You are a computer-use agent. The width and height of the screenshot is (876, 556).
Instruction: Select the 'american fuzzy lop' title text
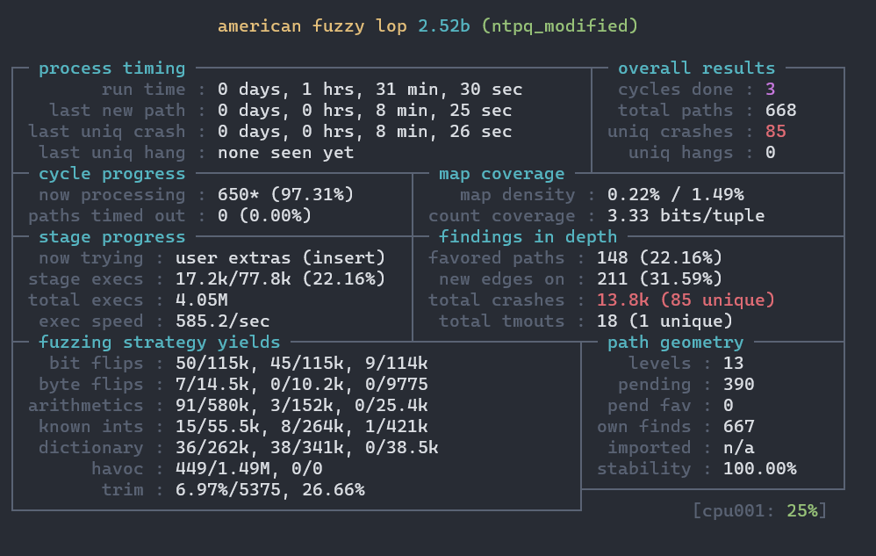312,26
